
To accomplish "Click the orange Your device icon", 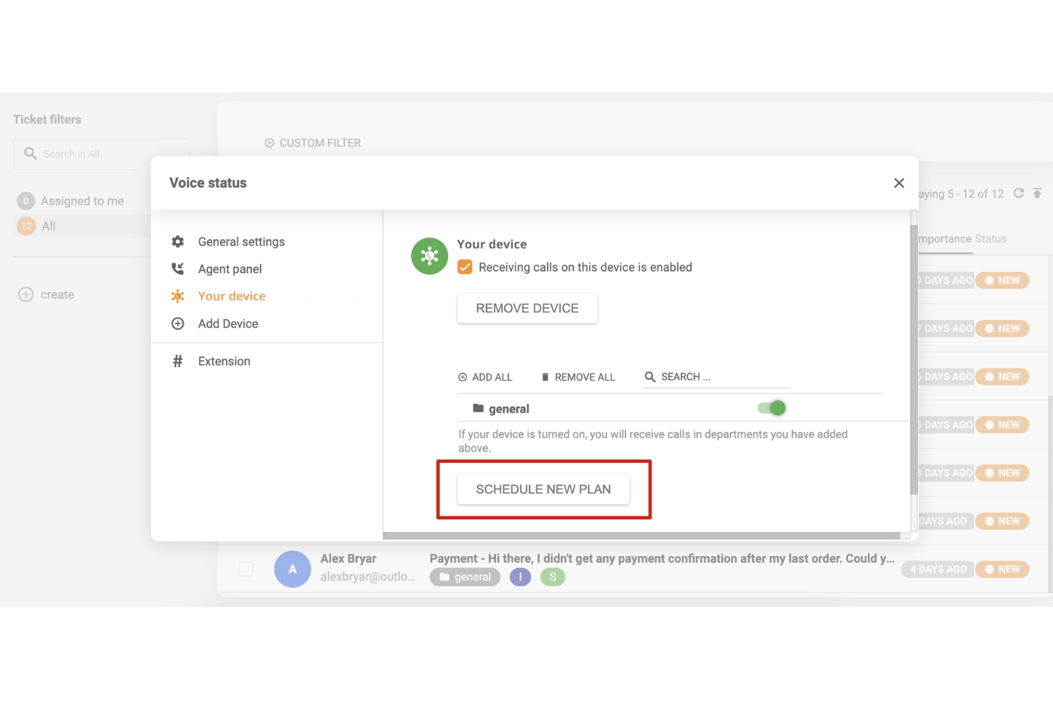I will [177, 296].
